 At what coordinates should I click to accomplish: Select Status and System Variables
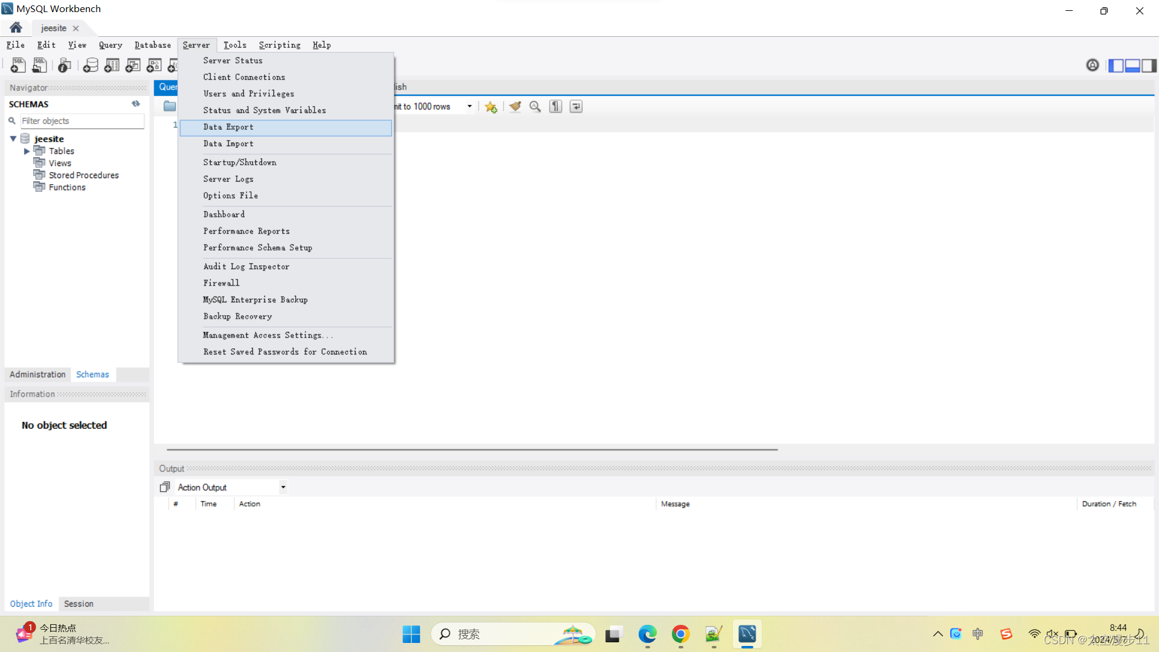point(286,110)
